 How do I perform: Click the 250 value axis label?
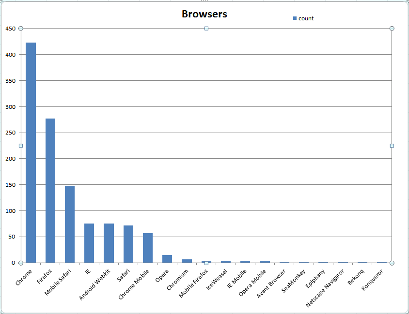[11, 133]
